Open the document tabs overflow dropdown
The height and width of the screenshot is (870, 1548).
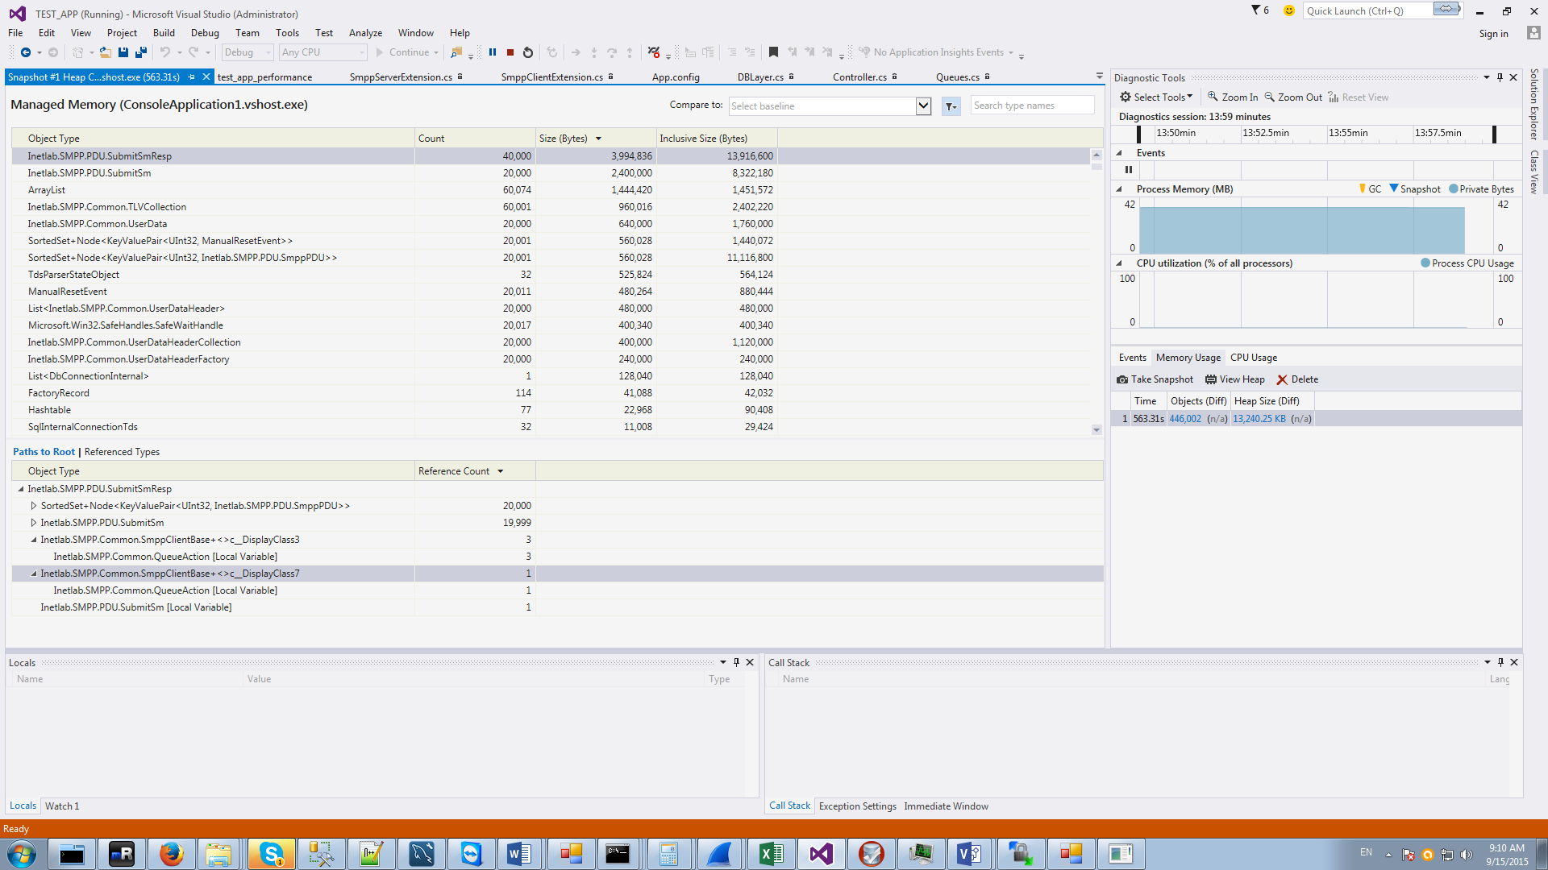point(1099,77)
